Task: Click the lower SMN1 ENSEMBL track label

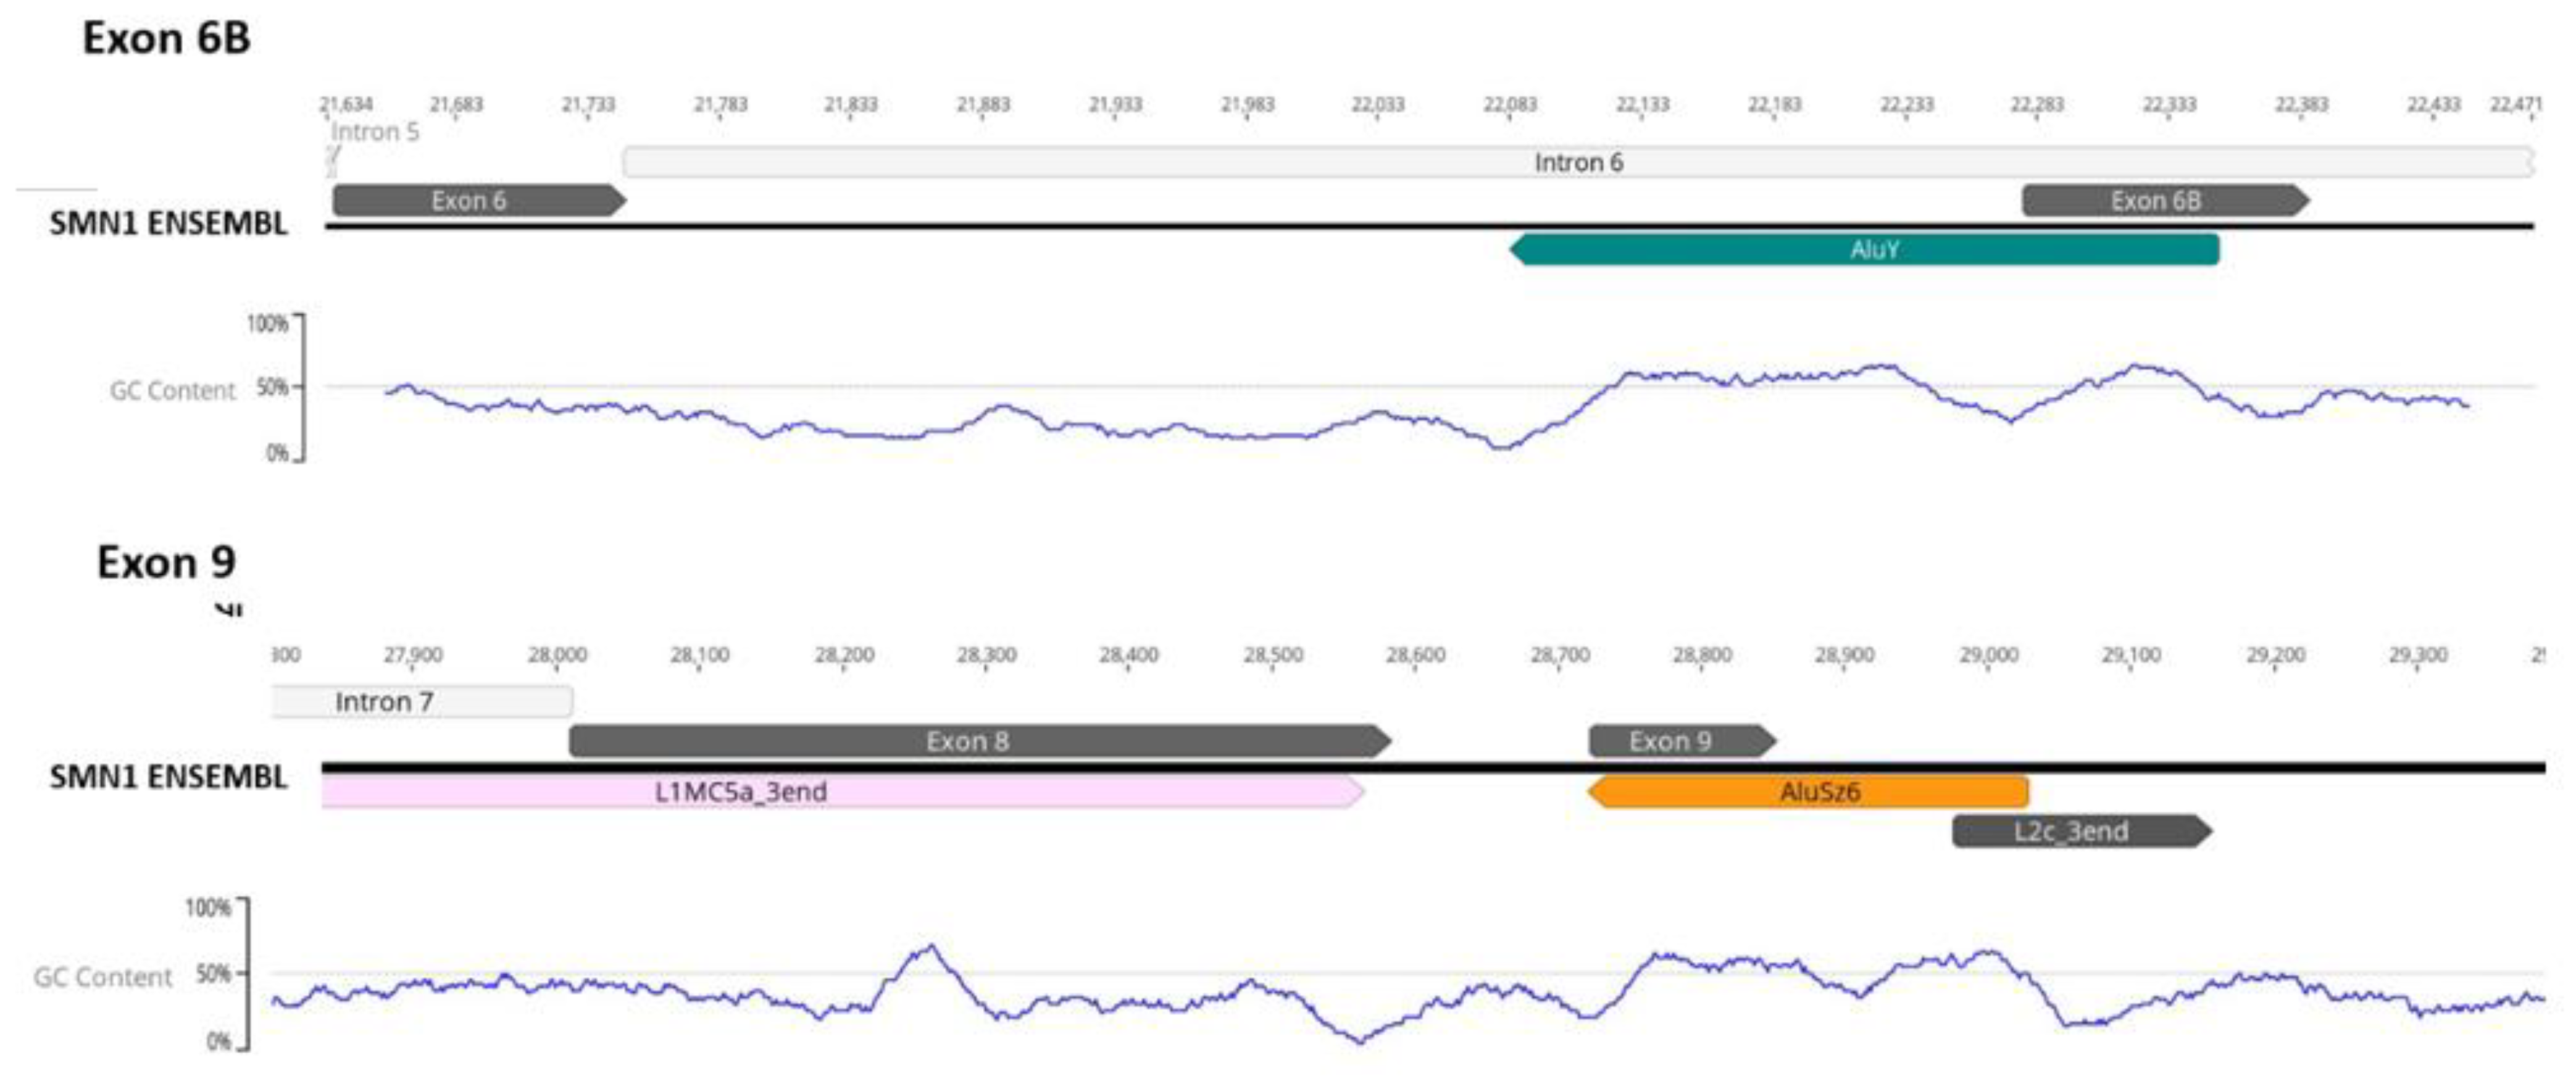Action: point(168,777)
